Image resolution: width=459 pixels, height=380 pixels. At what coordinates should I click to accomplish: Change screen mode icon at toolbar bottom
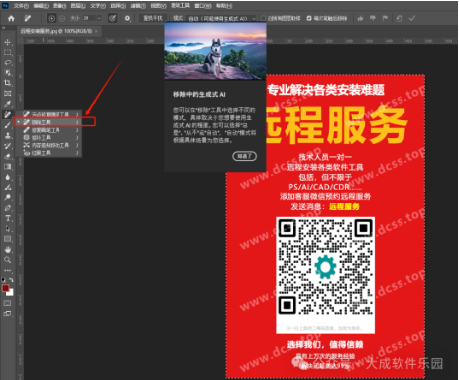7,313
